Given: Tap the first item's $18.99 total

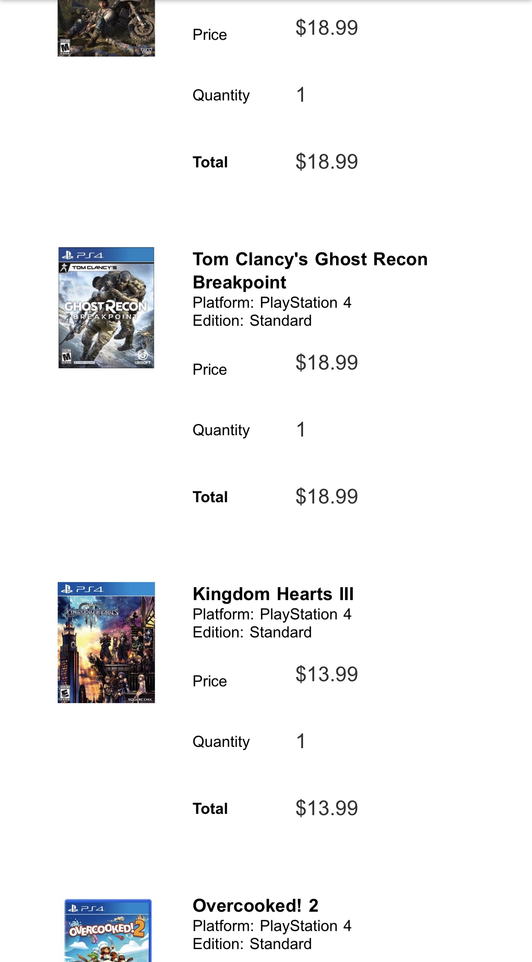Looking at the screenshot, I should pos(327,162).
